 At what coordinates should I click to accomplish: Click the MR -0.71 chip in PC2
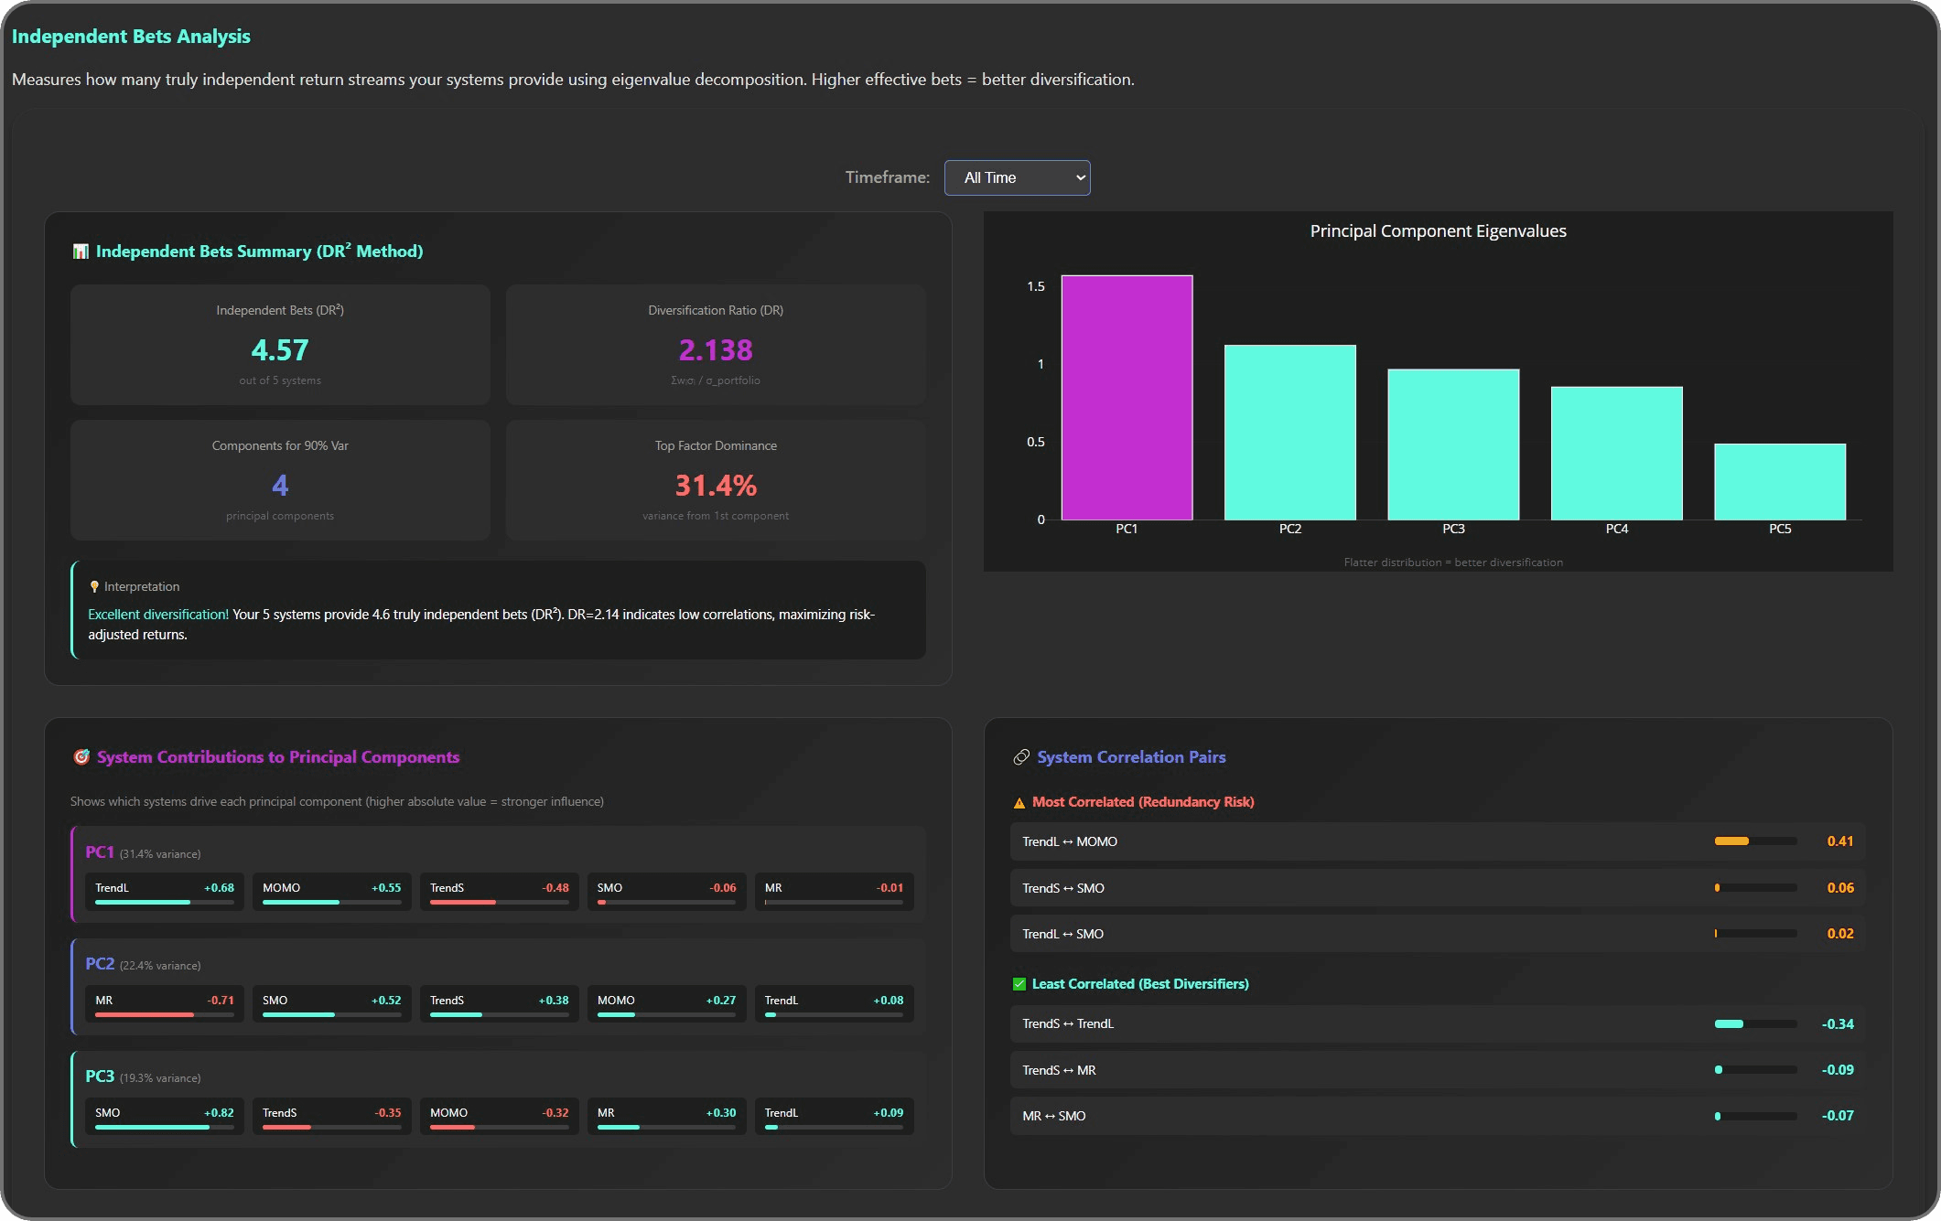tap(164, 1003)
